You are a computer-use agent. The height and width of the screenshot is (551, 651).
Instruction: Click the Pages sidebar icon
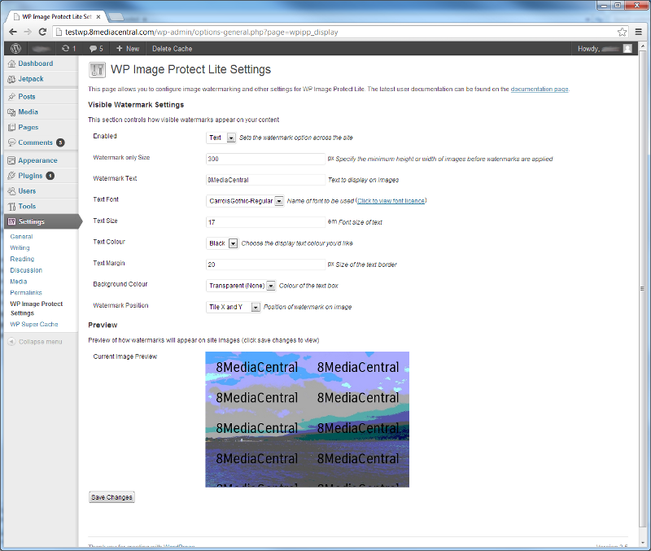(11, 128)
